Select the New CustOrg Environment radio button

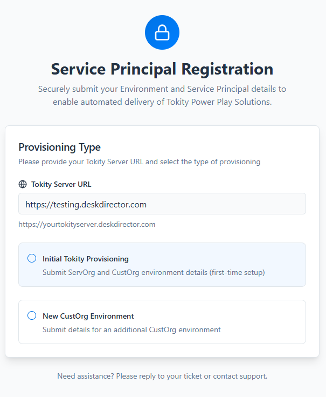point(32,315)
